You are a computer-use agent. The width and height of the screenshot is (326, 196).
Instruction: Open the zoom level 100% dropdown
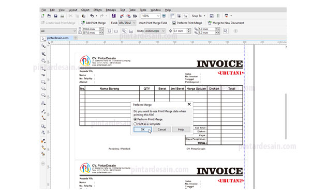[x=158, y=16]
